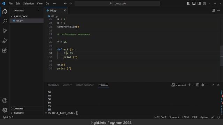Click the 1_test_code command center search box

(x=117, y=3)
